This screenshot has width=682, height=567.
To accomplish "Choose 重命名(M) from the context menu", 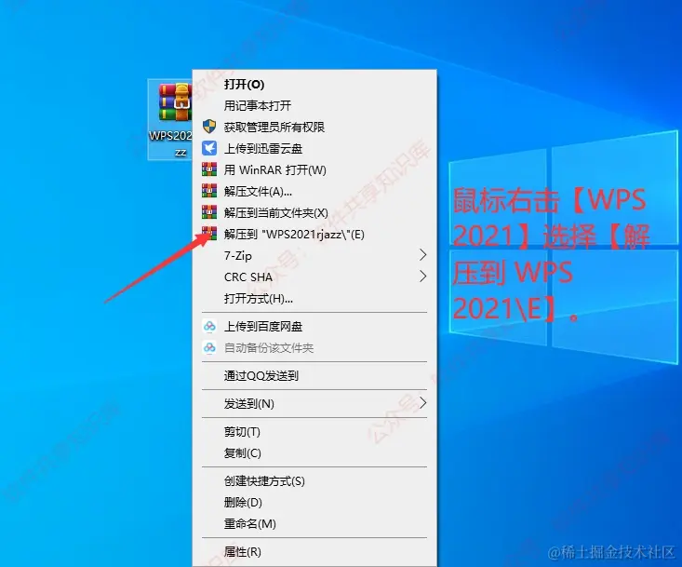I will point(314,523).
